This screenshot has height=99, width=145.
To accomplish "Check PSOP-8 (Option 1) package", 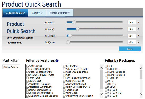I will [106, 72].
